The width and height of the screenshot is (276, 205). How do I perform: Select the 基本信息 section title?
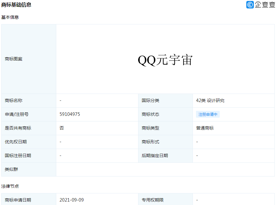pyautogui.click(x=10, y=17)
